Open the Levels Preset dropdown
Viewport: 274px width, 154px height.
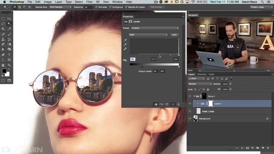(x=155, y=28)
